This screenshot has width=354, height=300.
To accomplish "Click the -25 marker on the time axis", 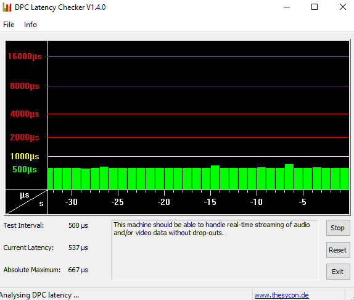I will (117, 202).
